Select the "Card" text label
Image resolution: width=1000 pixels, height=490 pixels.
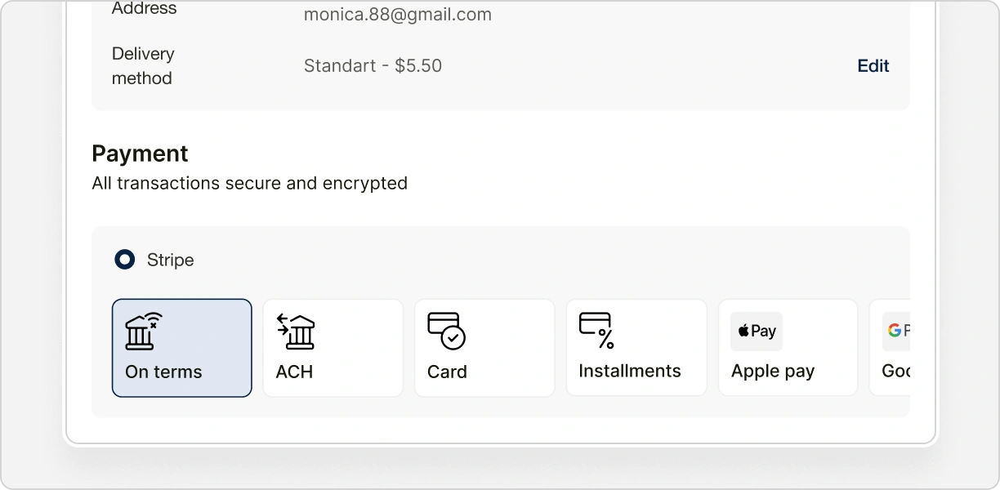(447, 372)
